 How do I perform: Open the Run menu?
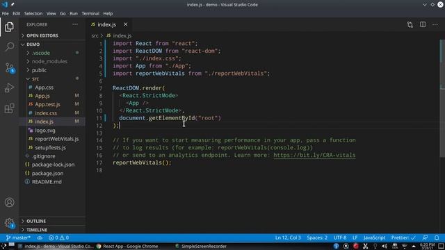74,13
